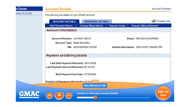Select Request Billing Statement
The image size is (190, 107).
coord(145,26)
